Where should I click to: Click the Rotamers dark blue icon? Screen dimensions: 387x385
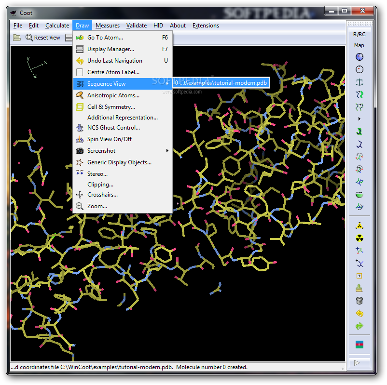coord(359,144)
